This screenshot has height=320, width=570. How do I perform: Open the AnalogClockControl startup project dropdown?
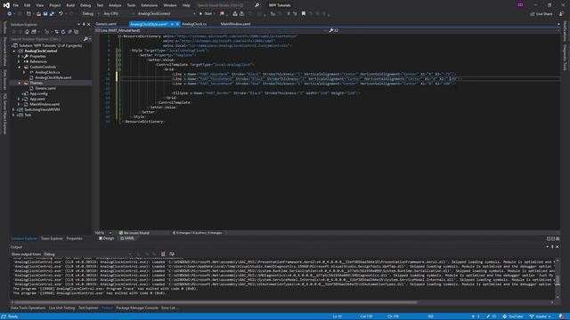[167, 14]
